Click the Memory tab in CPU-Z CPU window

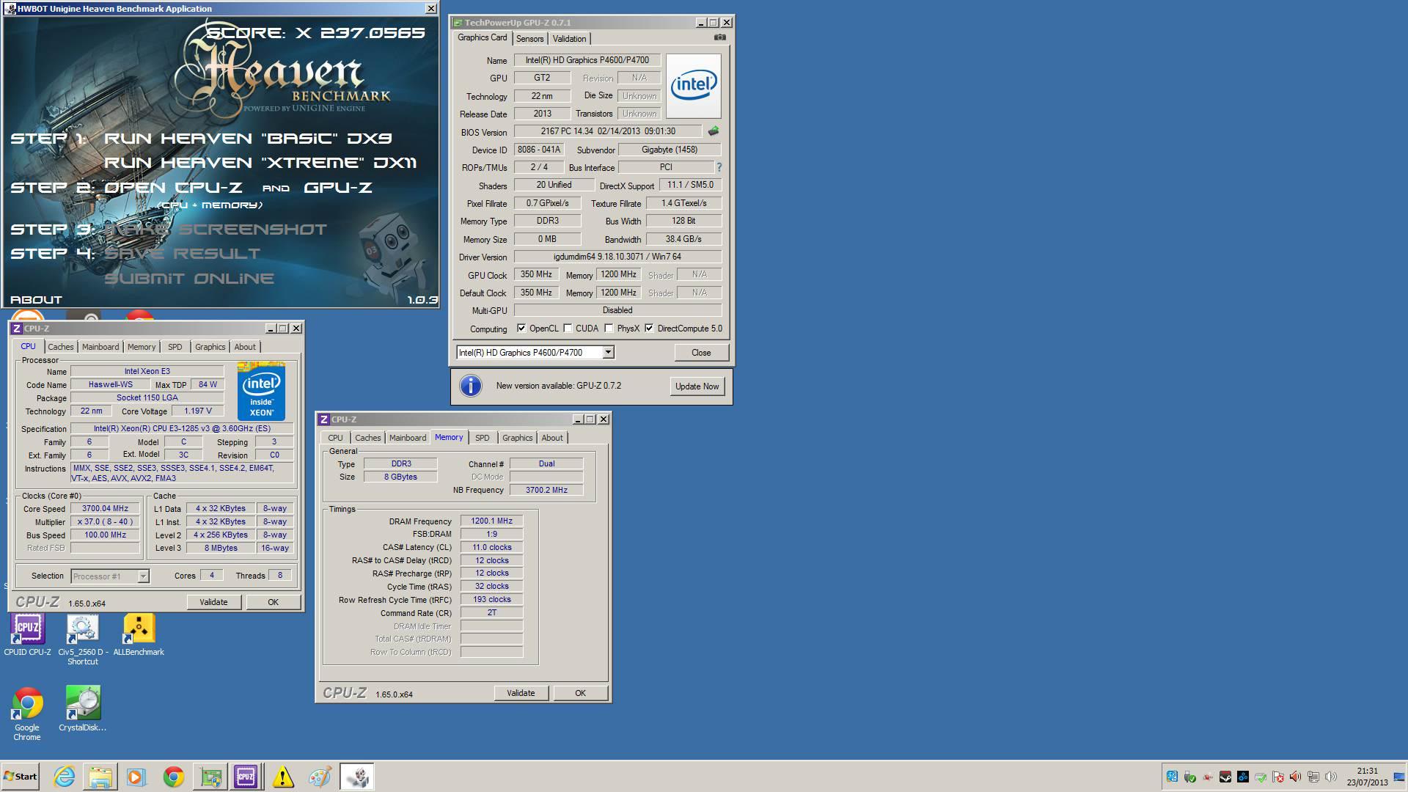142,347
